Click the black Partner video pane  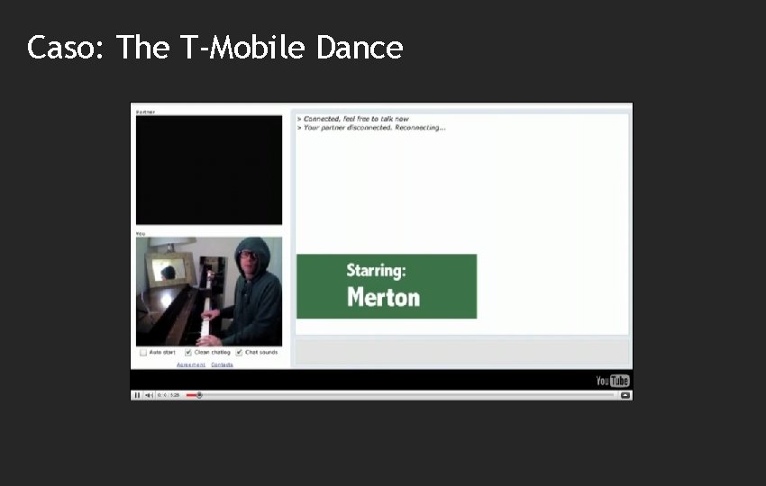pyautogui.click(x=209, y=170)
